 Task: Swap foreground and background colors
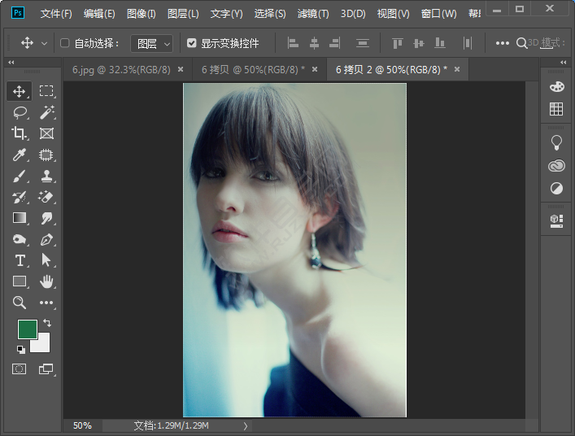(47, 323)
